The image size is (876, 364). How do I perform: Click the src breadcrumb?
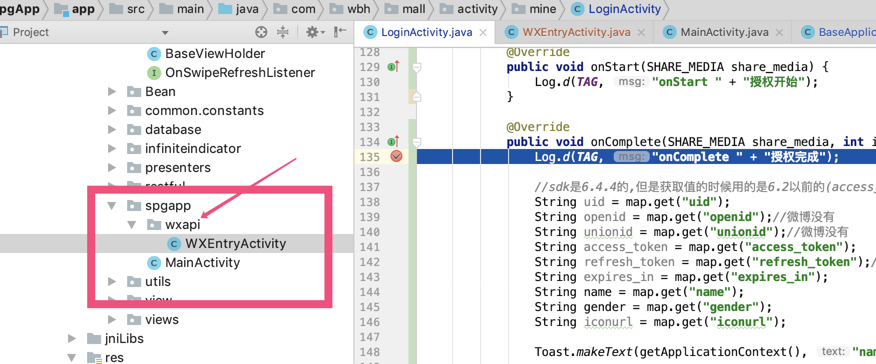coord(127,9)
